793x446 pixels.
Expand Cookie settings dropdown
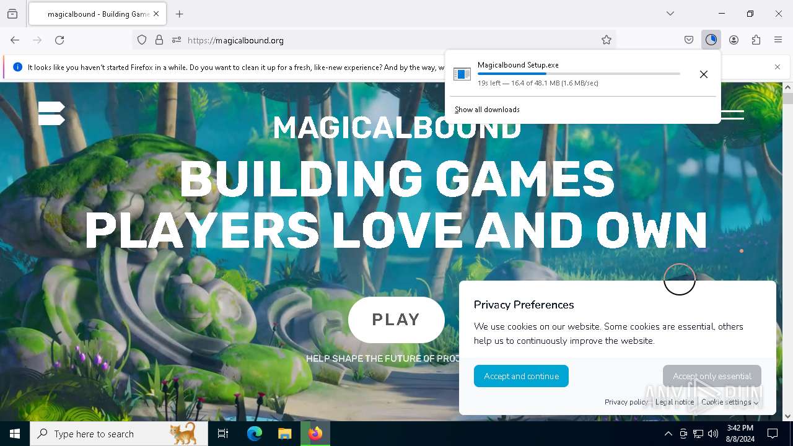(x=730, y=402)
